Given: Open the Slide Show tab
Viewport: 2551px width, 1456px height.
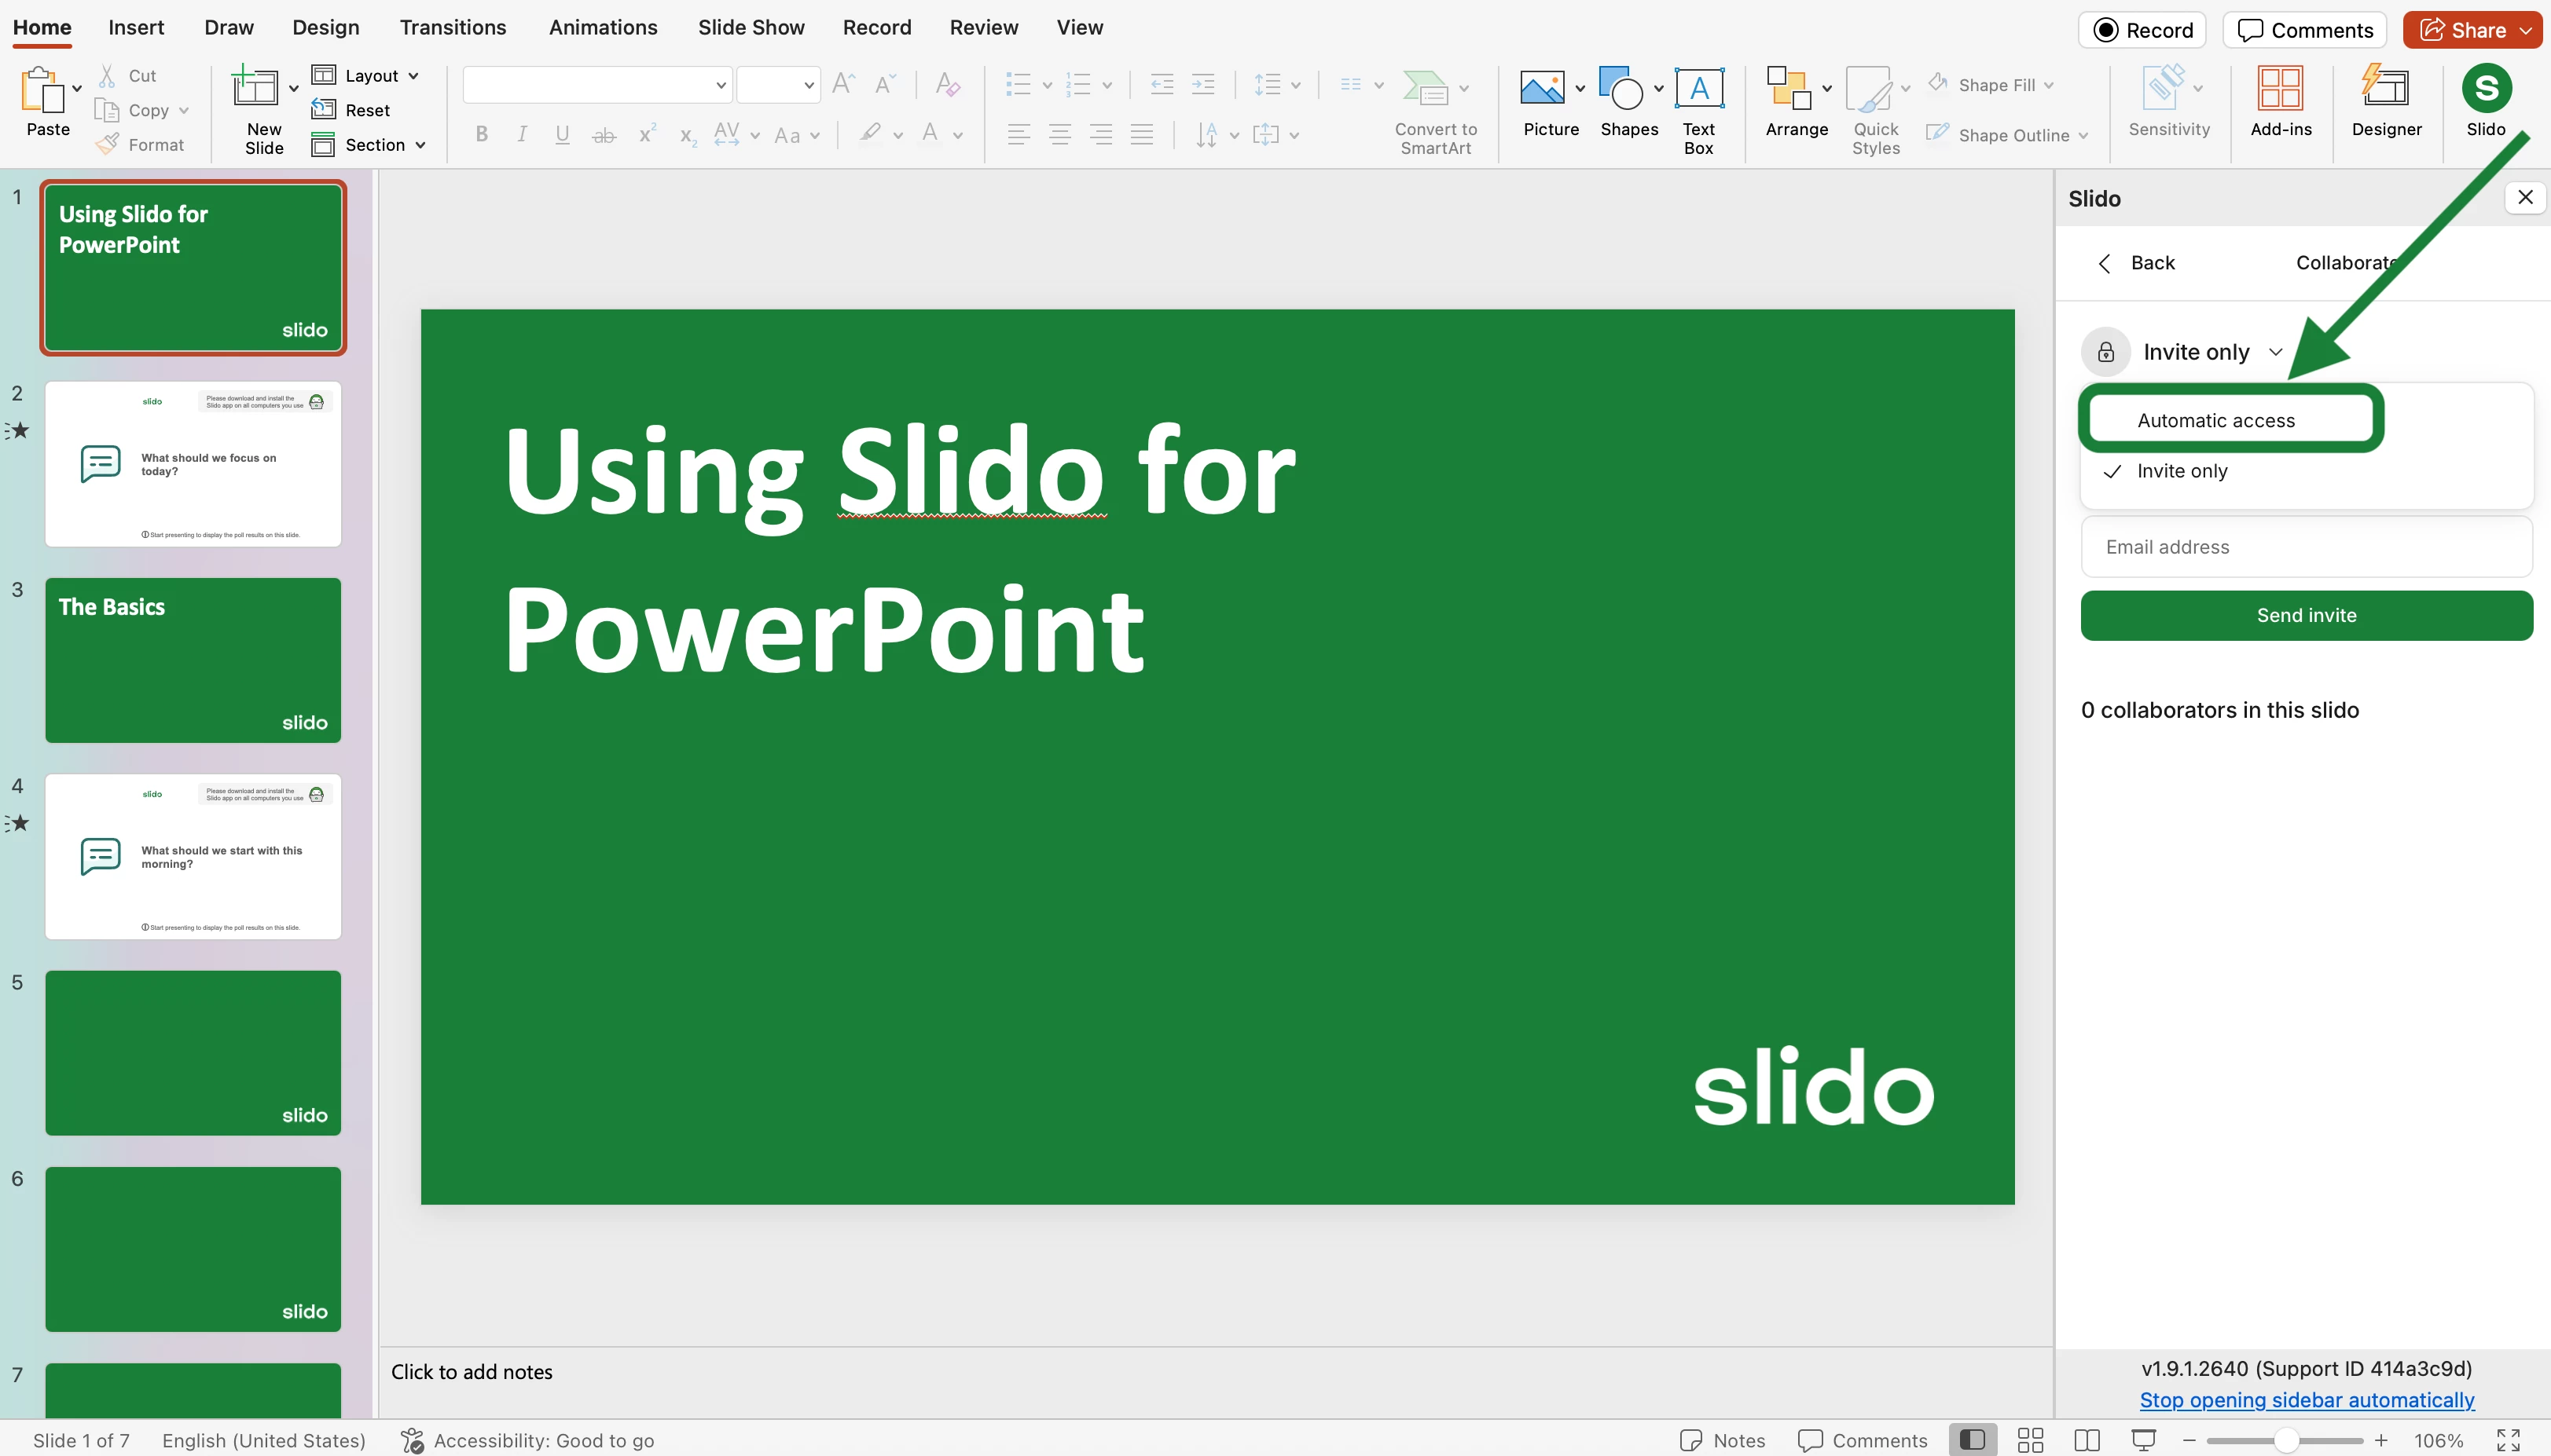Looking at the screenshot, I should (x=751, y=28).
